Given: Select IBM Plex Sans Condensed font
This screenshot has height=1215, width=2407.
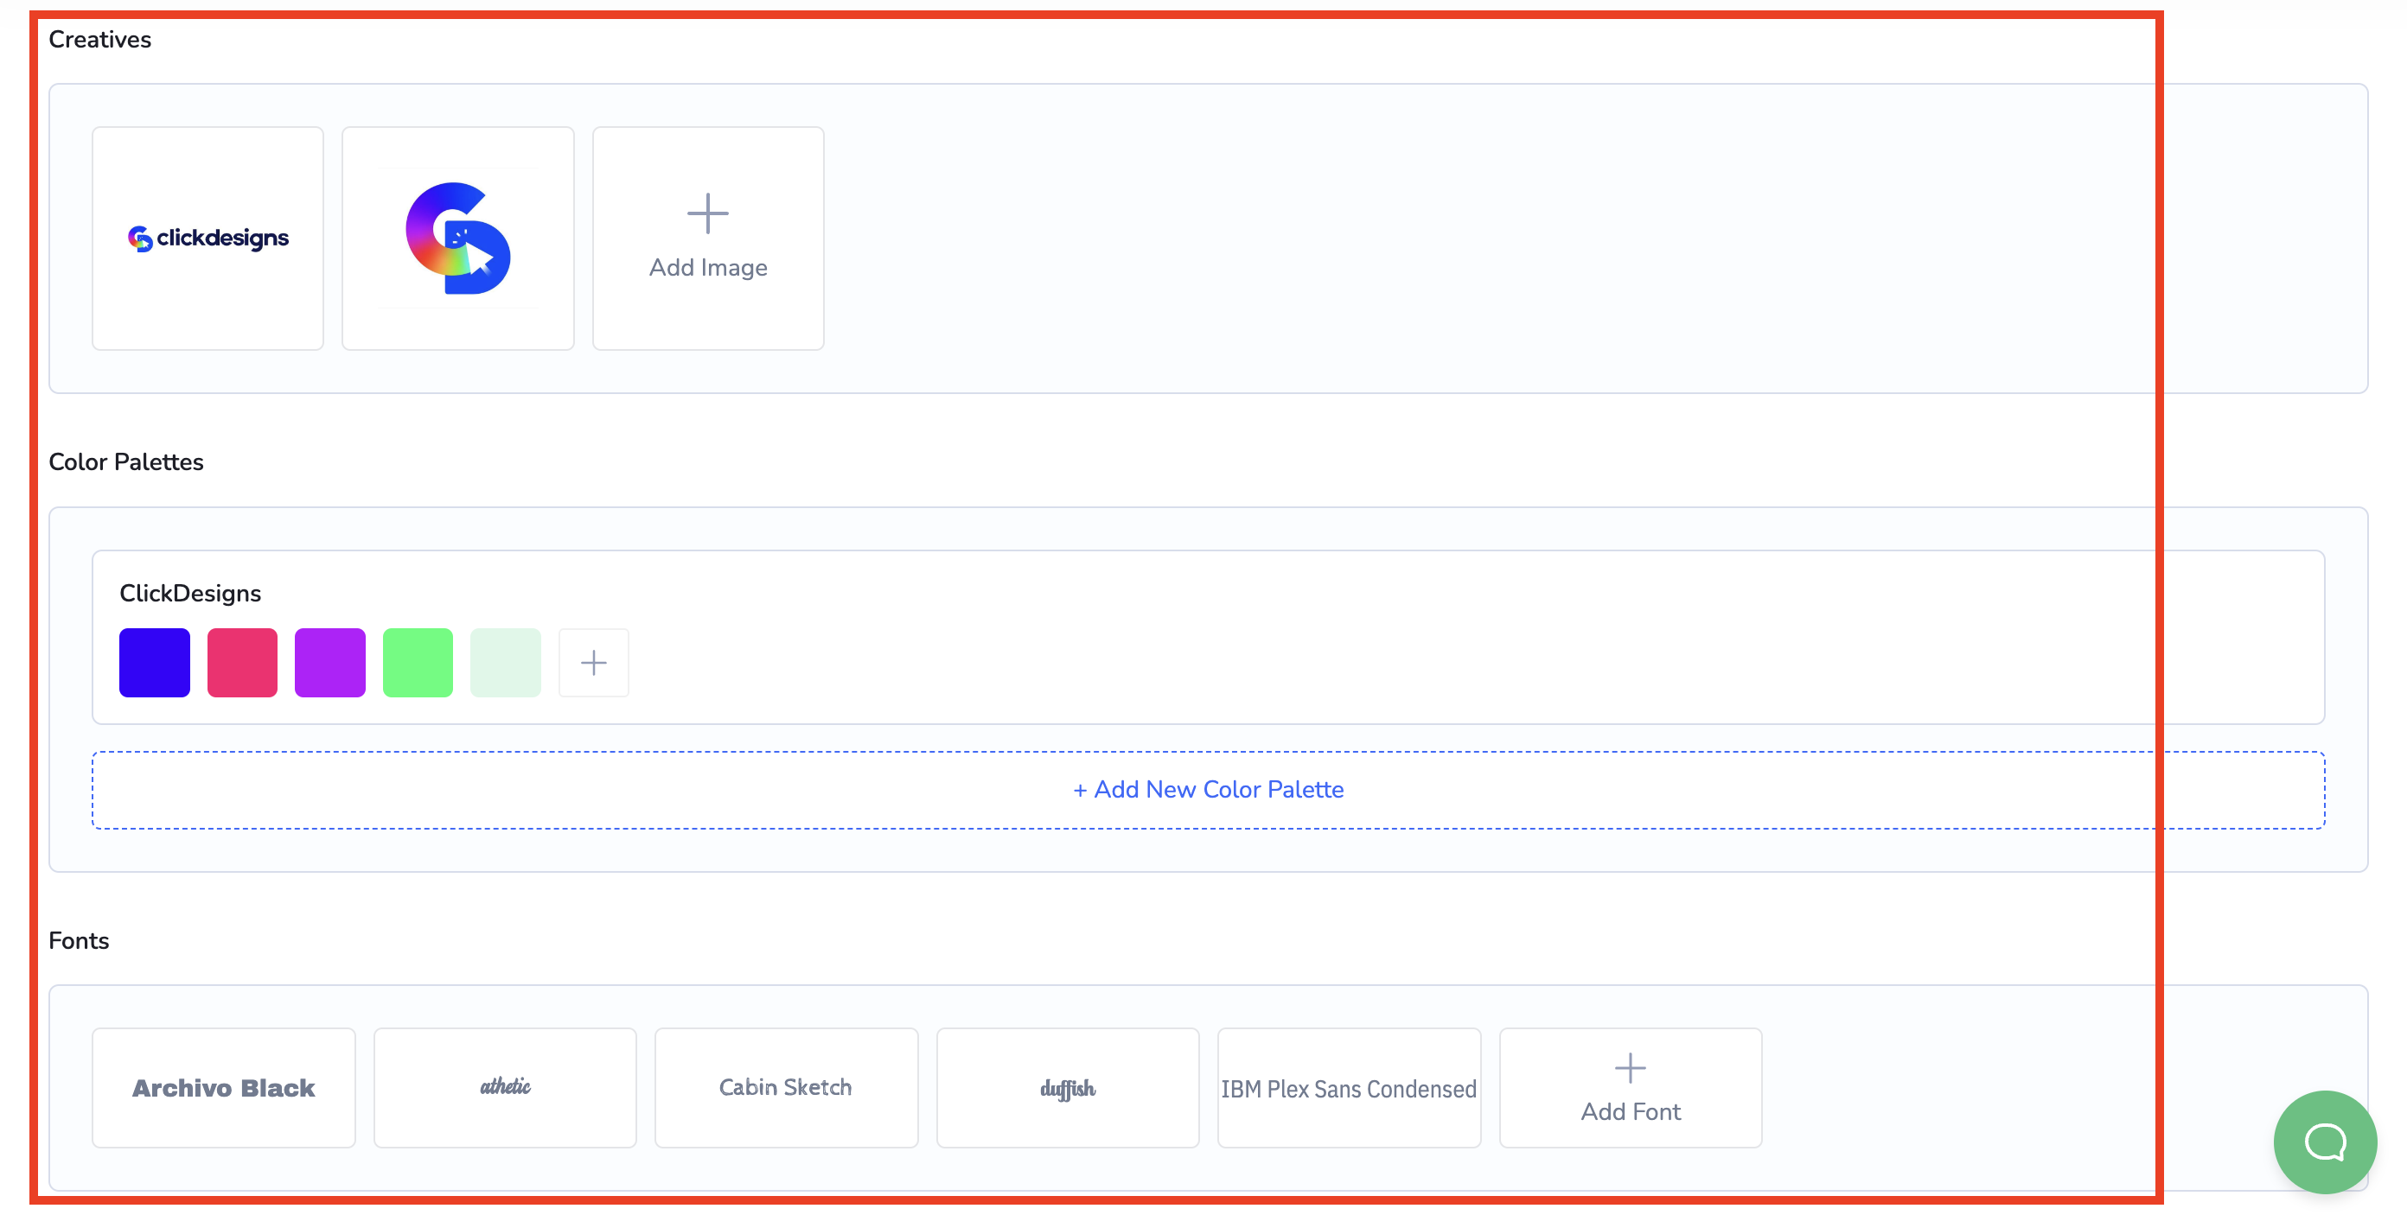Looking at the screenshot, I should click(1349, 1087).
